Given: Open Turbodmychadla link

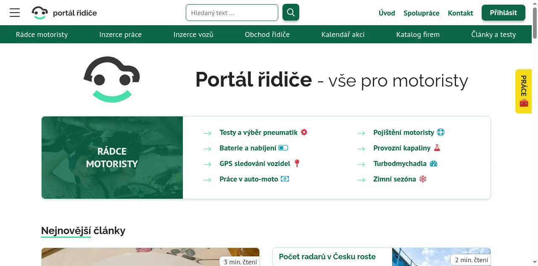Looking at the screenshot, I should (x=400, y=163).
